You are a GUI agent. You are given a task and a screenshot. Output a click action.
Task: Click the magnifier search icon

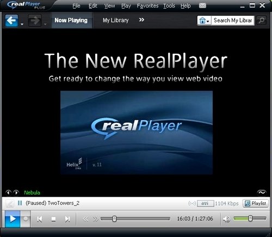(x=261, y=21)
